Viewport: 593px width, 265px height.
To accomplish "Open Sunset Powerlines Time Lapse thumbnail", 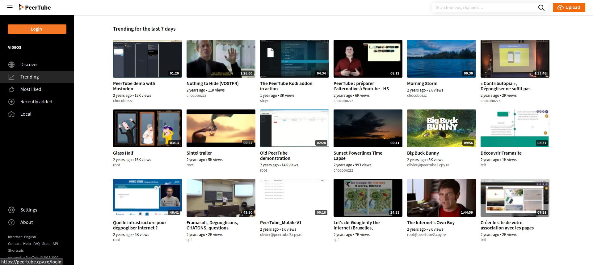I will 368,128.
